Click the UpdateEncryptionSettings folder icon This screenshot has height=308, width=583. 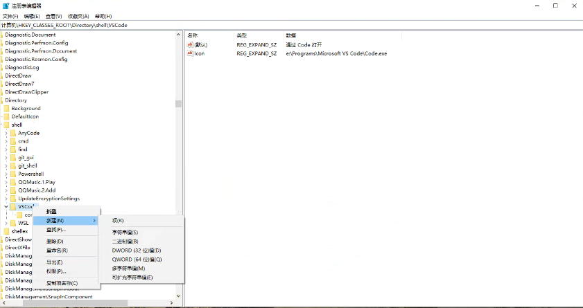(x=13, y=198)
